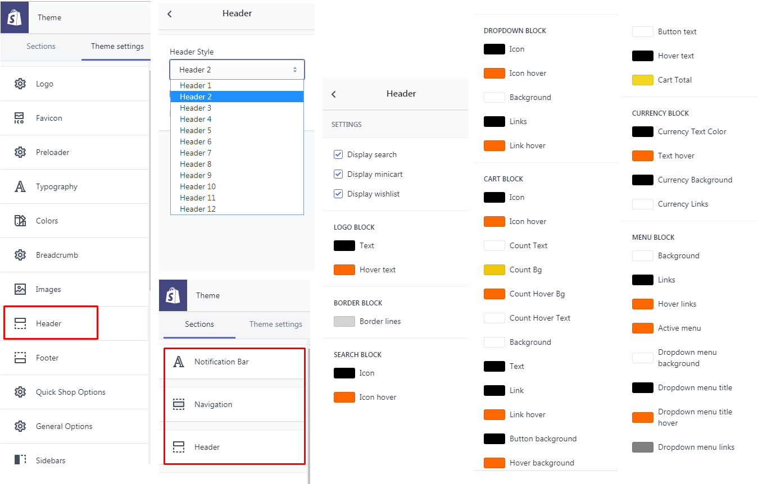The image size is (758, 484).
Task: Go back from Header Style panel
Action: [x=170, y=13]
